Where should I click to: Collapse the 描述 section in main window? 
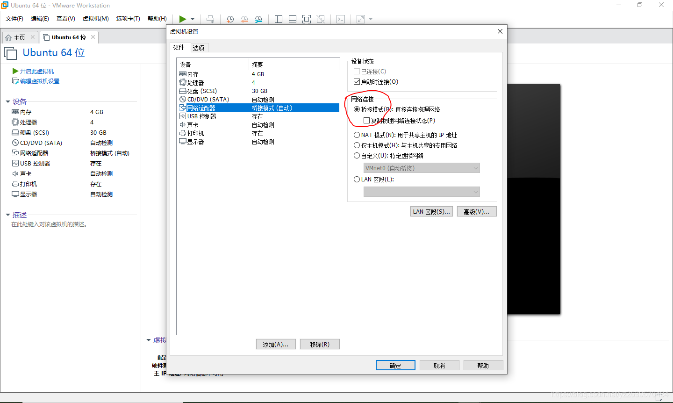click(8, 215)
